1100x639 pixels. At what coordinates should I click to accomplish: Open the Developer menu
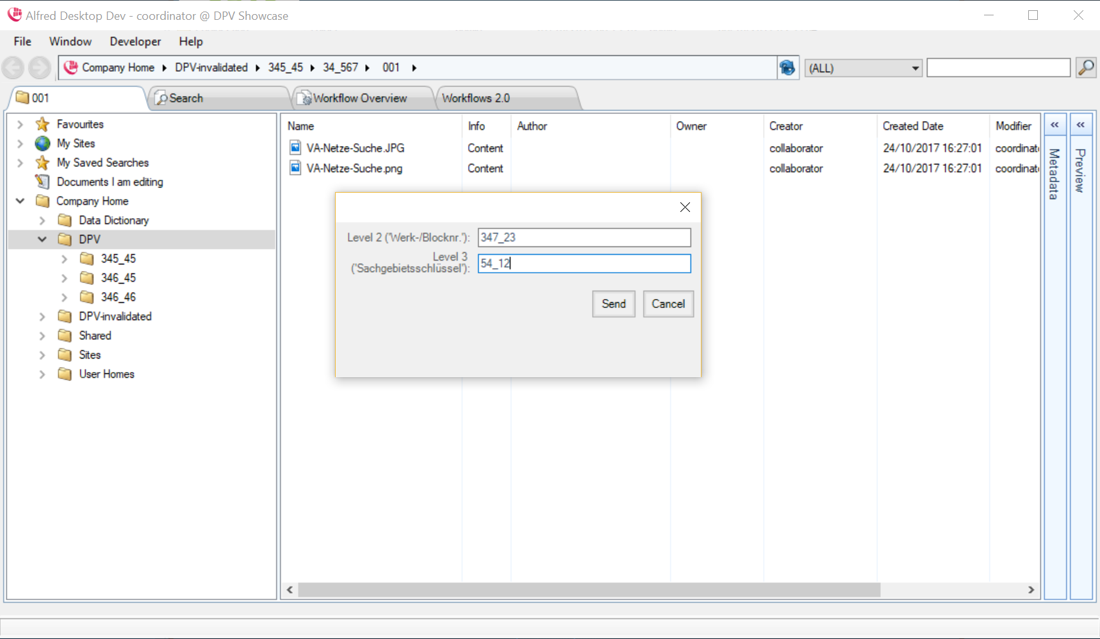tap(135, 42)
